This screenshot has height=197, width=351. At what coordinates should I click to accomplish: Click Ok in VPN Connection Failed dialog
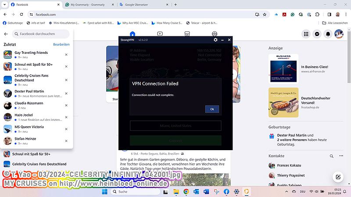pyautogui.click(x=212, y=109)
